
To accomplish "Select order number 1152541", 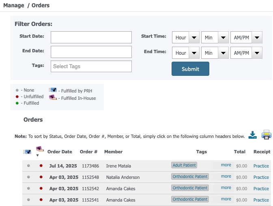I will tap(90, 200).
